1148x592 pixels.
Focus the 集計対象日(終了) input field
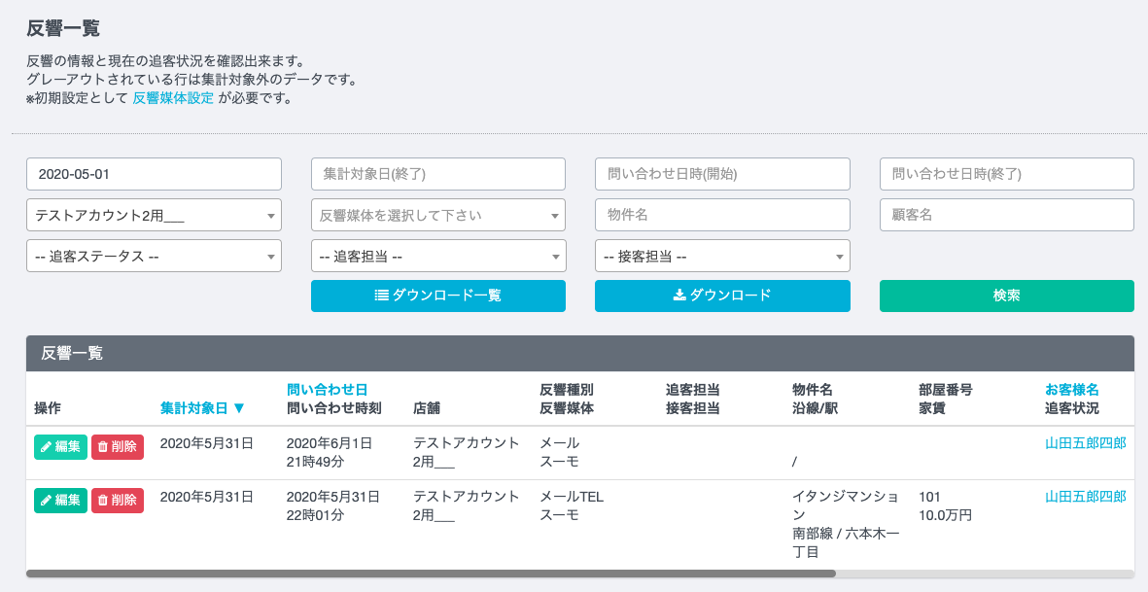click(437, 174)
